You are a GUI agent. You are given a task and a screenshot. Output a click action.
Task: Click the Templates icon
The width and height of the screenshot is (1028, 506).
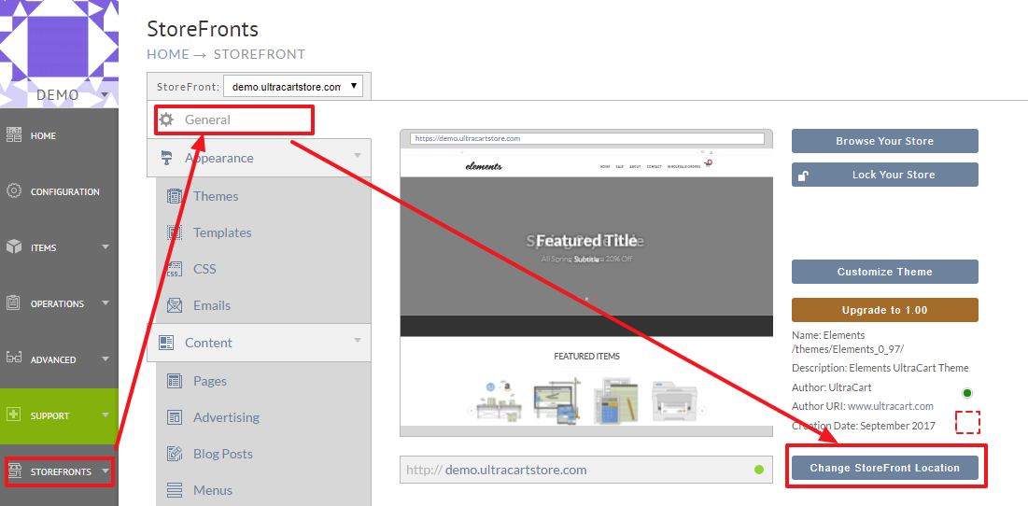pyautogui.click(x=175, y=232)
